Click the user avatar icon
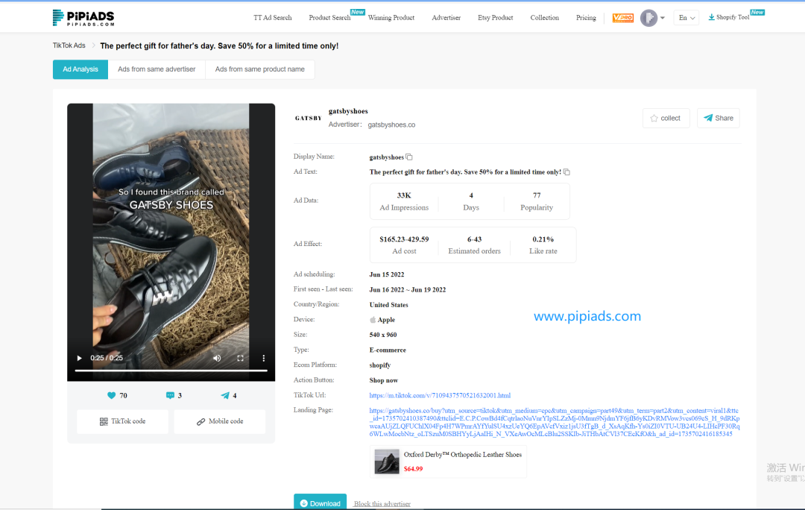Image resolution: width=805 pixels, height=510 pixels. point(649,18)
